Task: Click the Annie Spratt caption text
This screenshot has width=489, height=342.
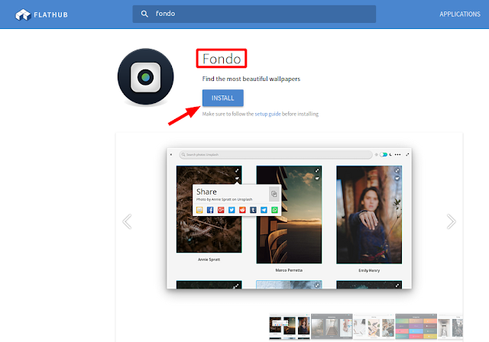Action: [x=209, y=260]
